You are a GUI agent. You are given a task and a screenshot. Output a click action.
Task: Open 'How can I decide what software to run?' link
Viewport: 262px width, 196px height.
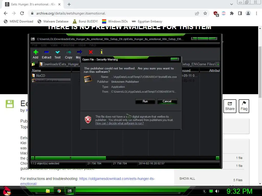pyautogui.click(x=119, y=123)
